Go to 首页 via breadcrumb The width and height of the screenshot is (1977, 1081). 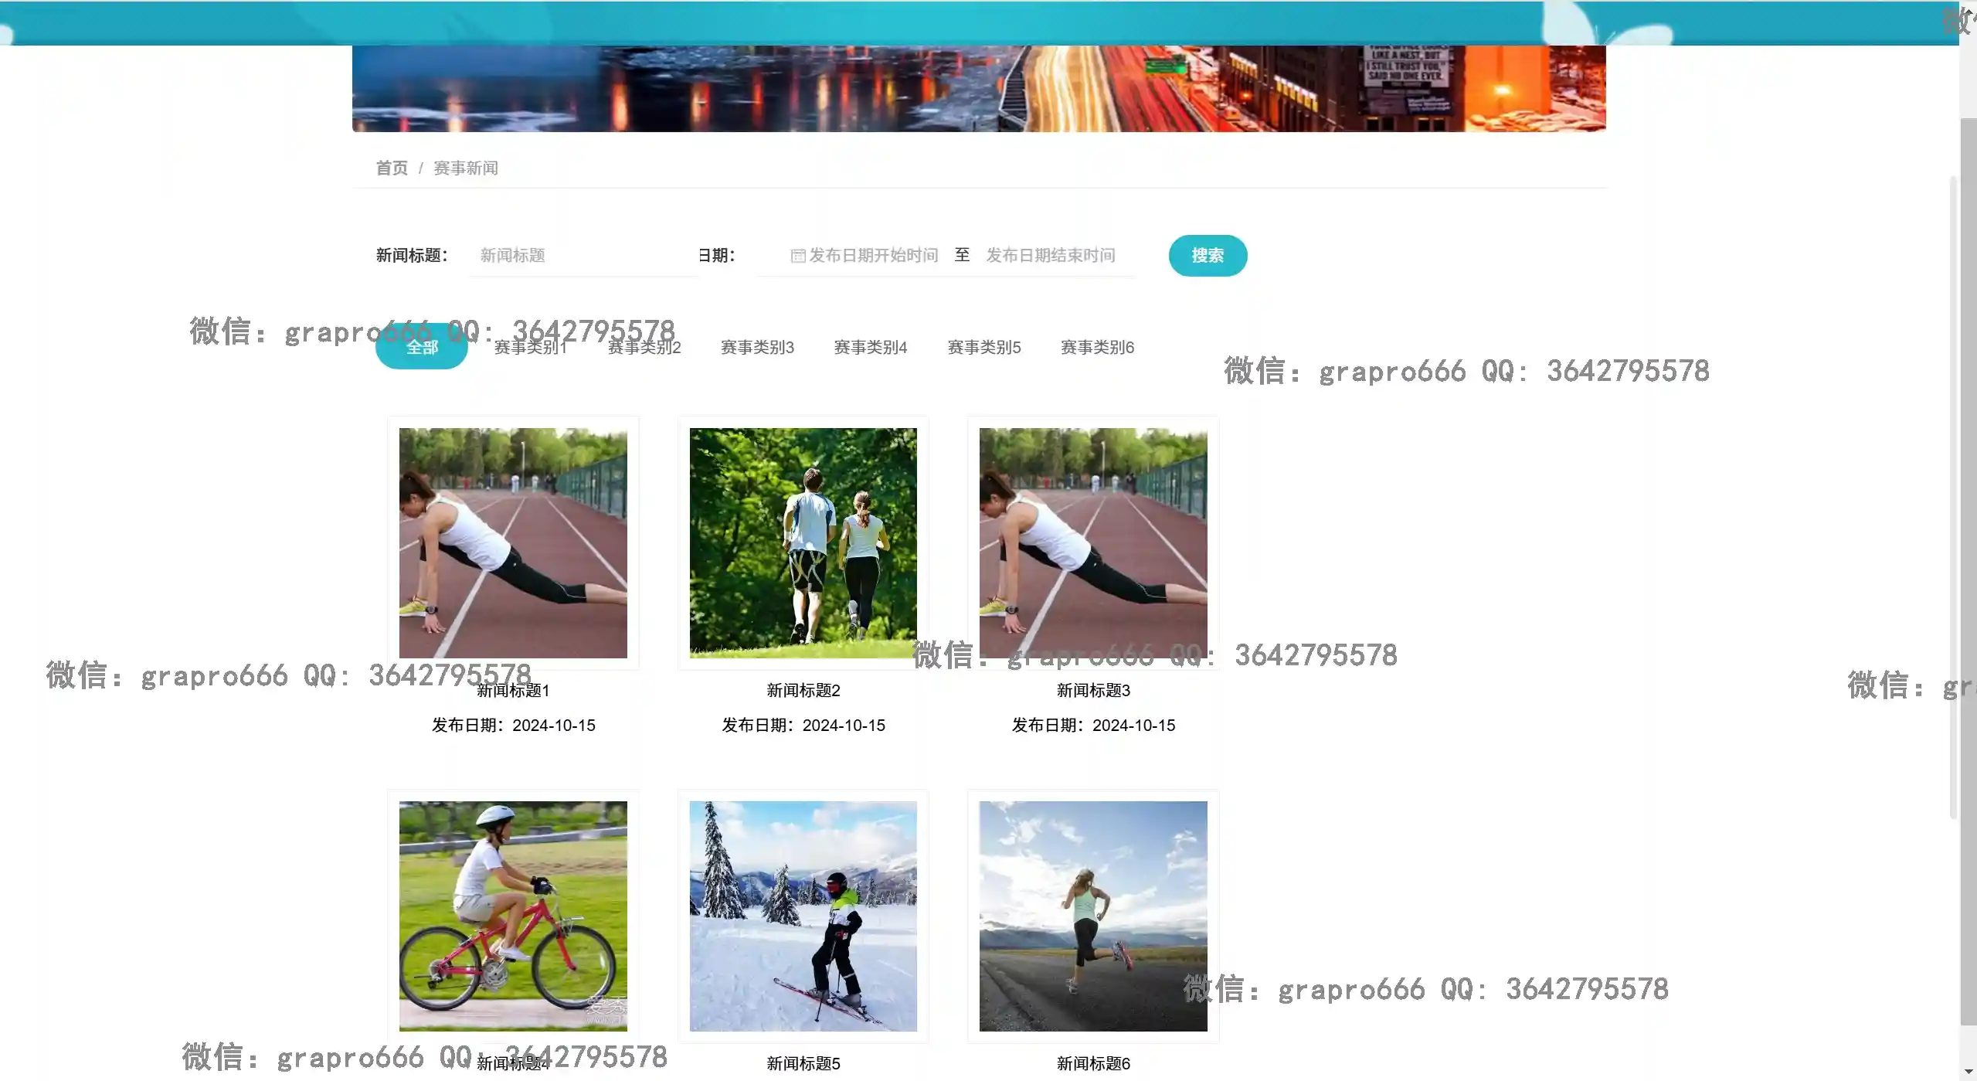pos(392,168)
